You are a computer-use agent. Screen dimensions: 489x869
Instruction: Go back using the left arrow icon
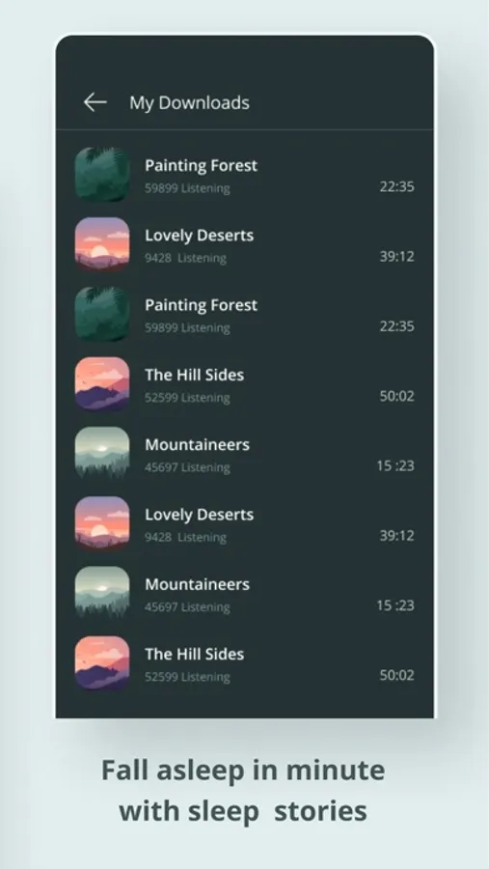(95, 102)
